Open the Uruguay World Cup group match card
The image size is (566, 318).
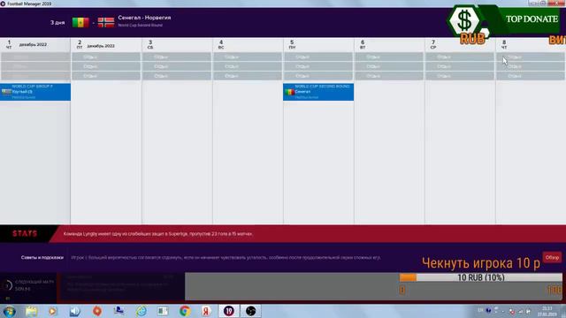click(x=35, y=92)
